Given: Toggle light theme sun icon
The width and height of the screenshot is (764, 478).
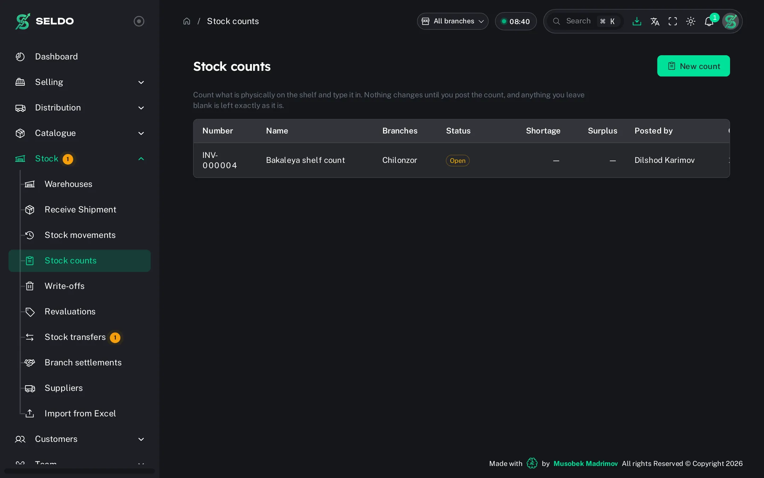Looking at the screenshot, I should (x=691, y=21).
